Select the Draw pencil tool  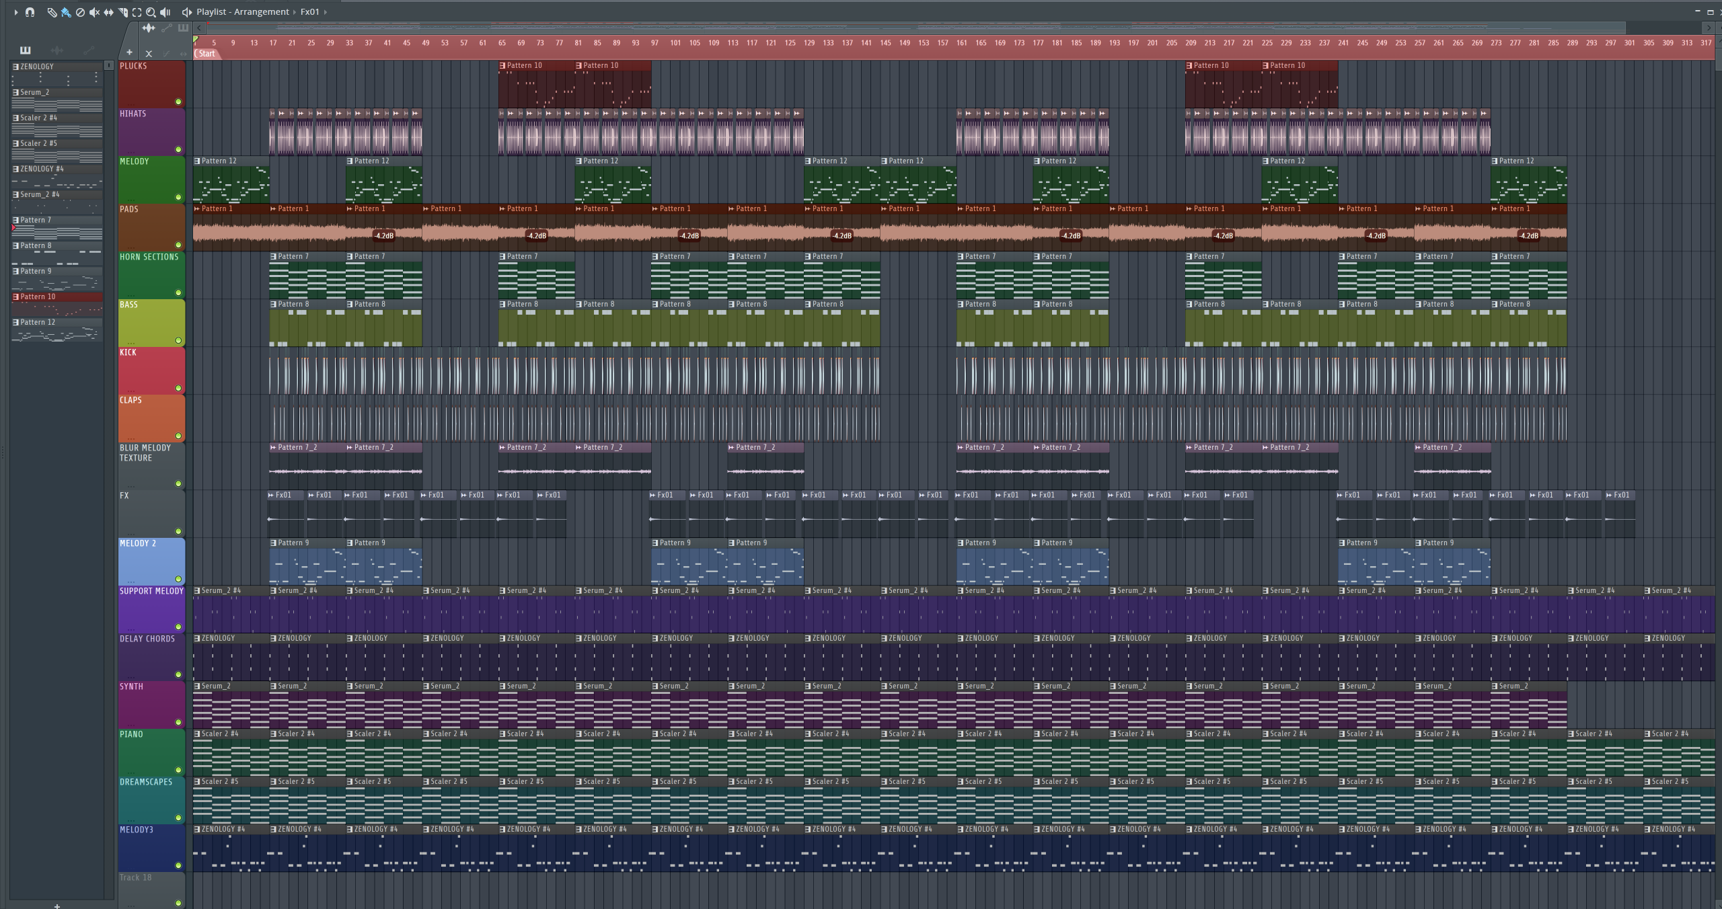(x=52, y=12)
